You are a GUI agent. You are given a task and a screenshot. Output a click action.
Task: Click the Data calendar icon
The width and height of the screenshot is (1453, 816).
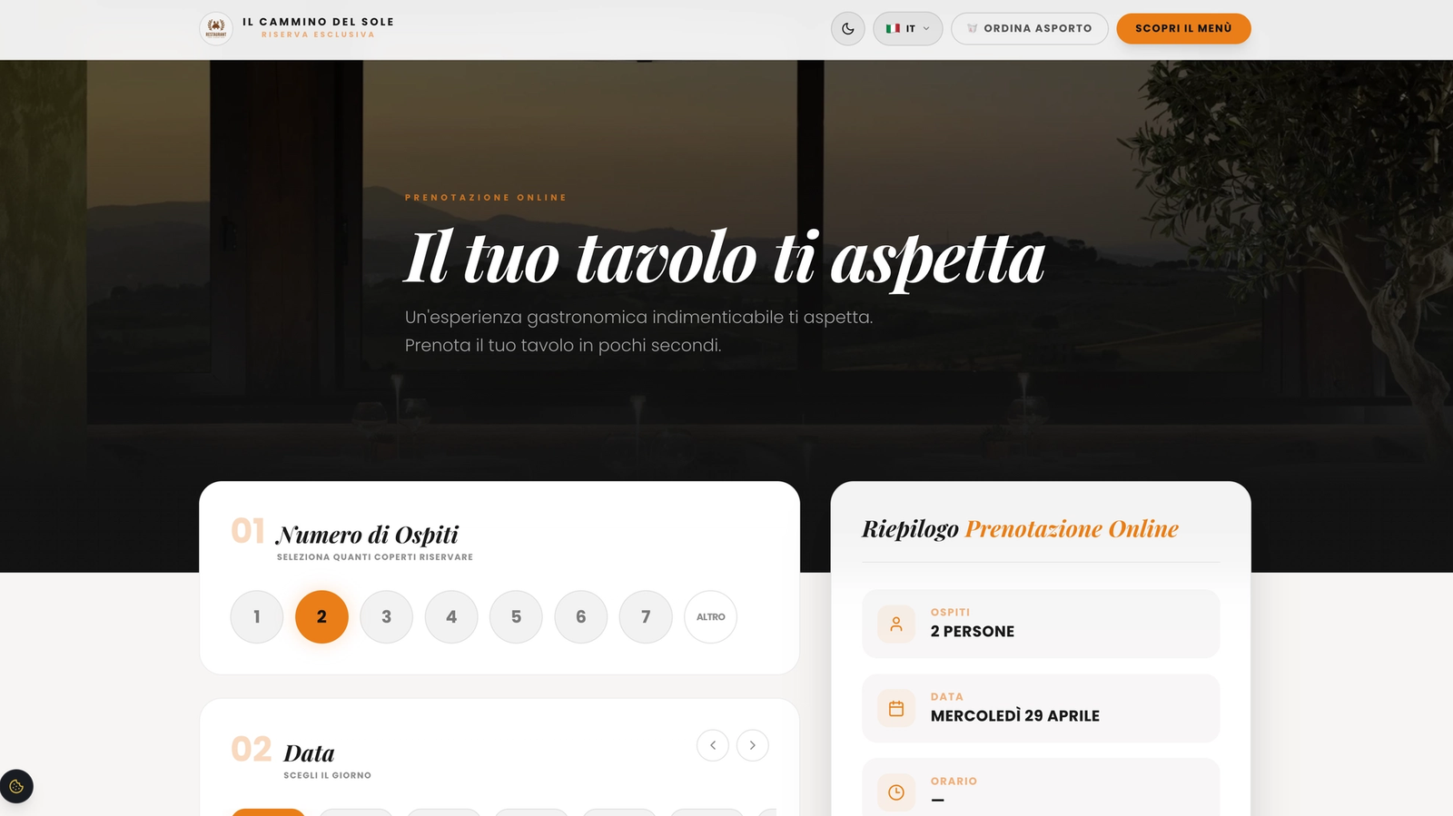tap(896, 709)
